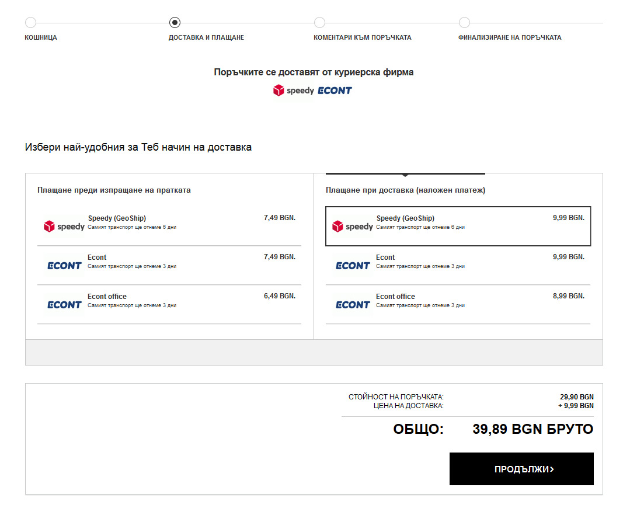Click the Econt office logo under prepayment

[64, 305]
